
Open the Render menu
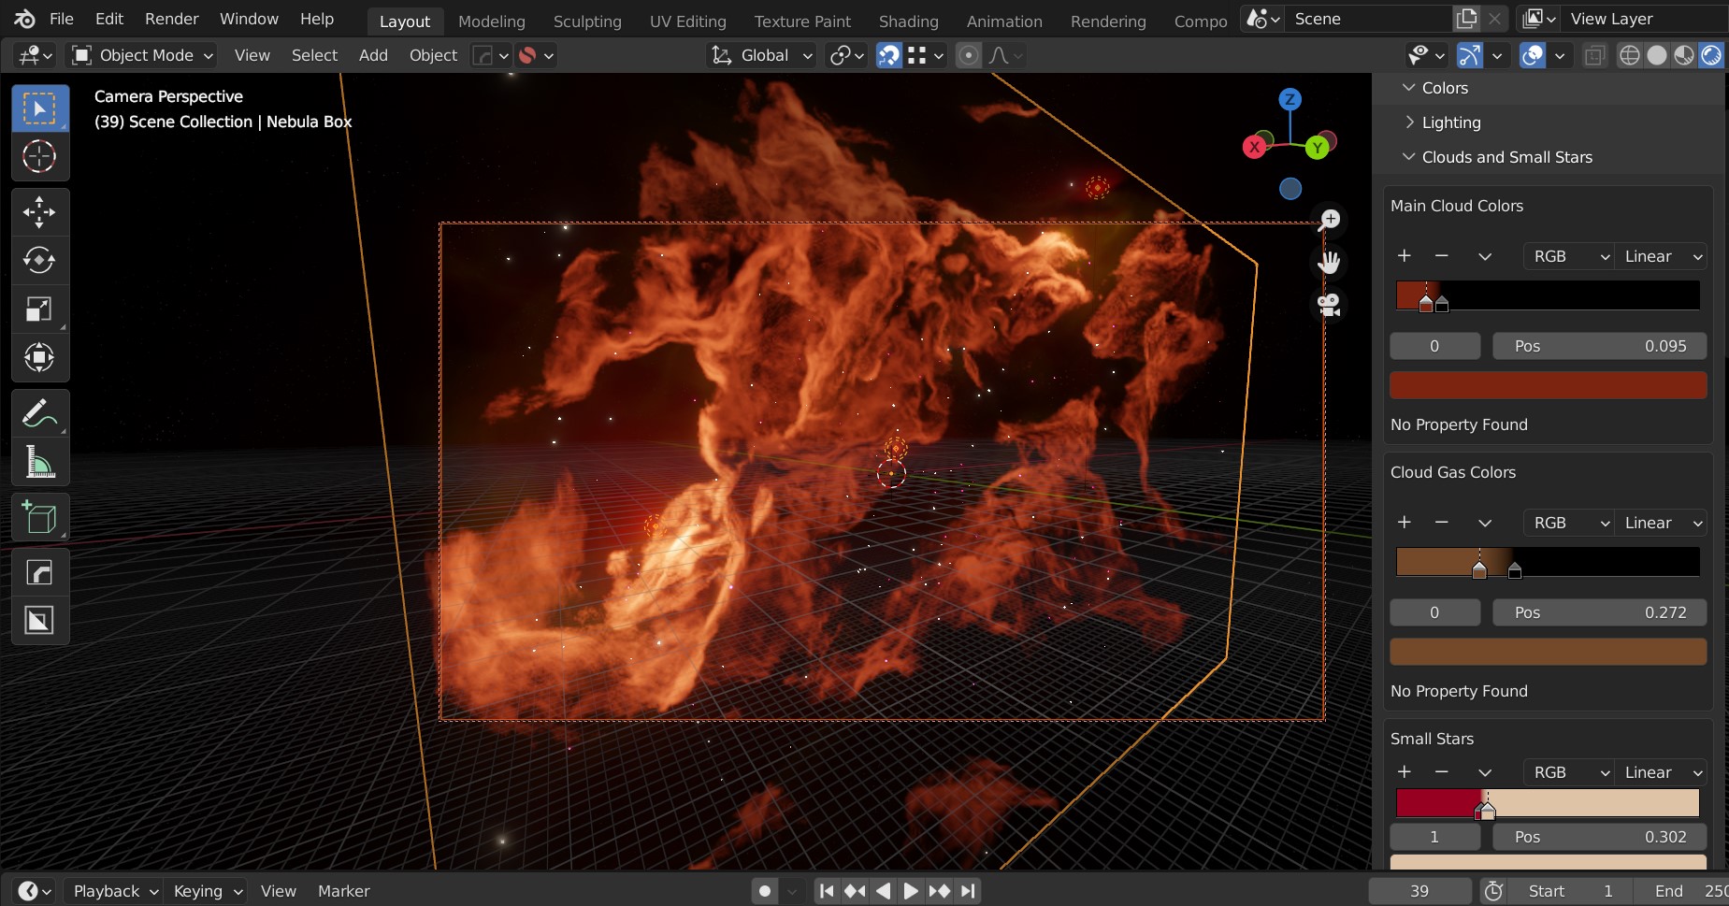171,19
